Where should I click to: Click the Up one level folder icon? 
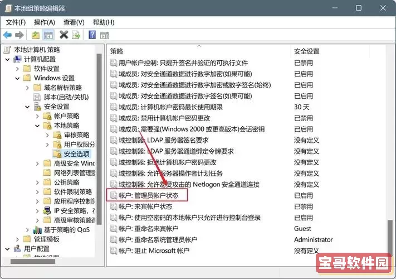click(x=35, y=35)
